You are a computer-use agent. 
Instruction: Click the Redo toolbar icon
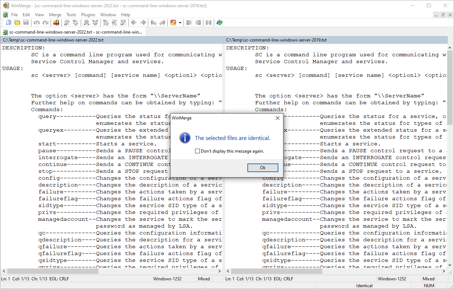point(45,23)
